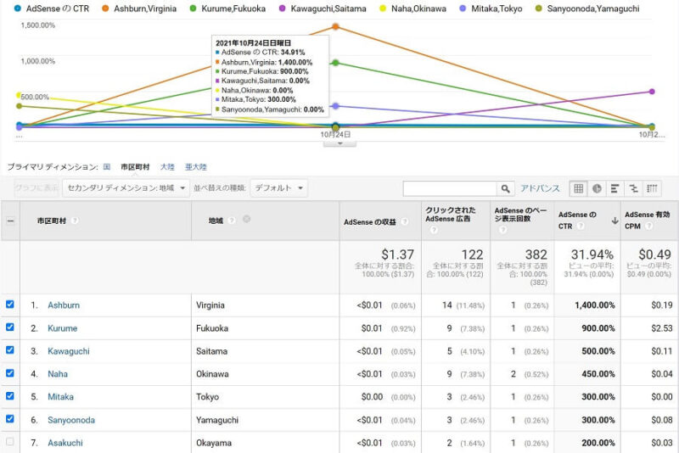Screen dimensions: 679x453
Task: Open help icon beside 市区町村 header
Action: click(x=75, y=221)
